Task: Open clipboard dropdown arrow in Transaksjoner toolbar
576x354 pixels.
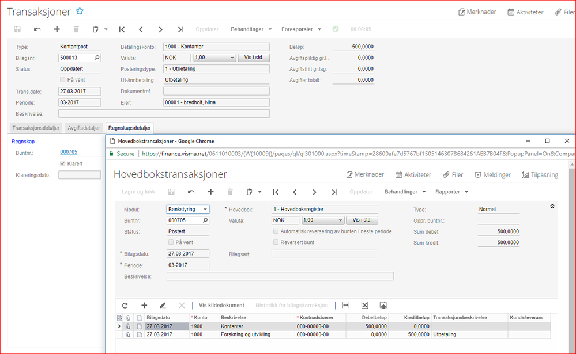Action: pyautogui.click(x=106, y=29)
